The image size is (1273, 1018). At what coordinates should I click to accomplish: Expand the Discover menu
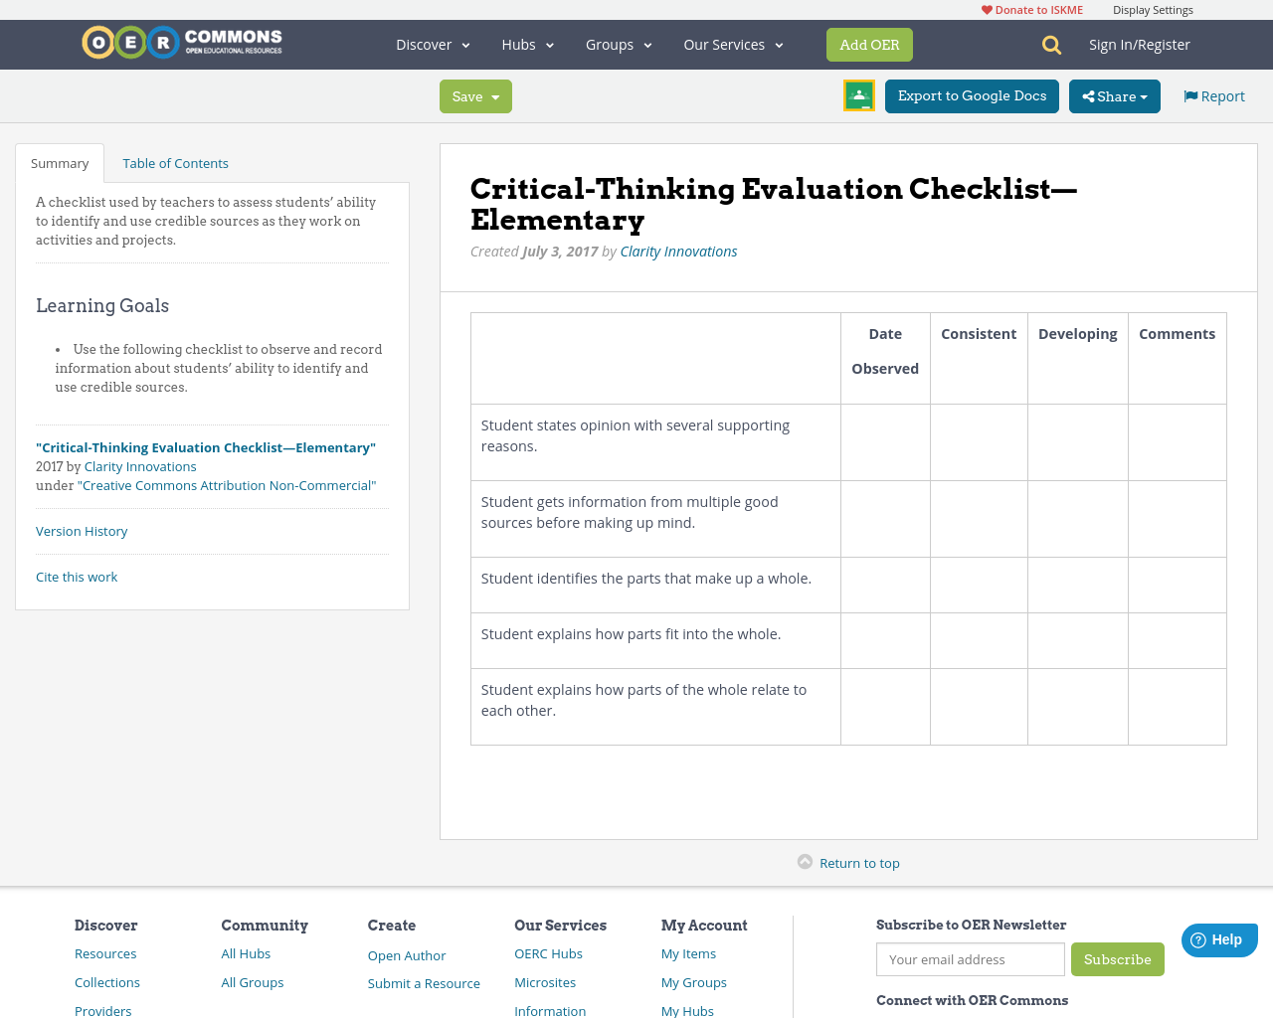tap(430, 44)
